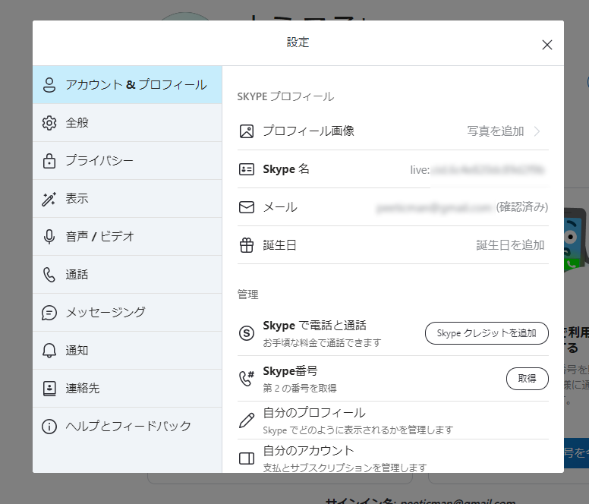This screenshot has width=589, height=504.
Task: Click the gear icon beside 全般
Action: [49, 123]
